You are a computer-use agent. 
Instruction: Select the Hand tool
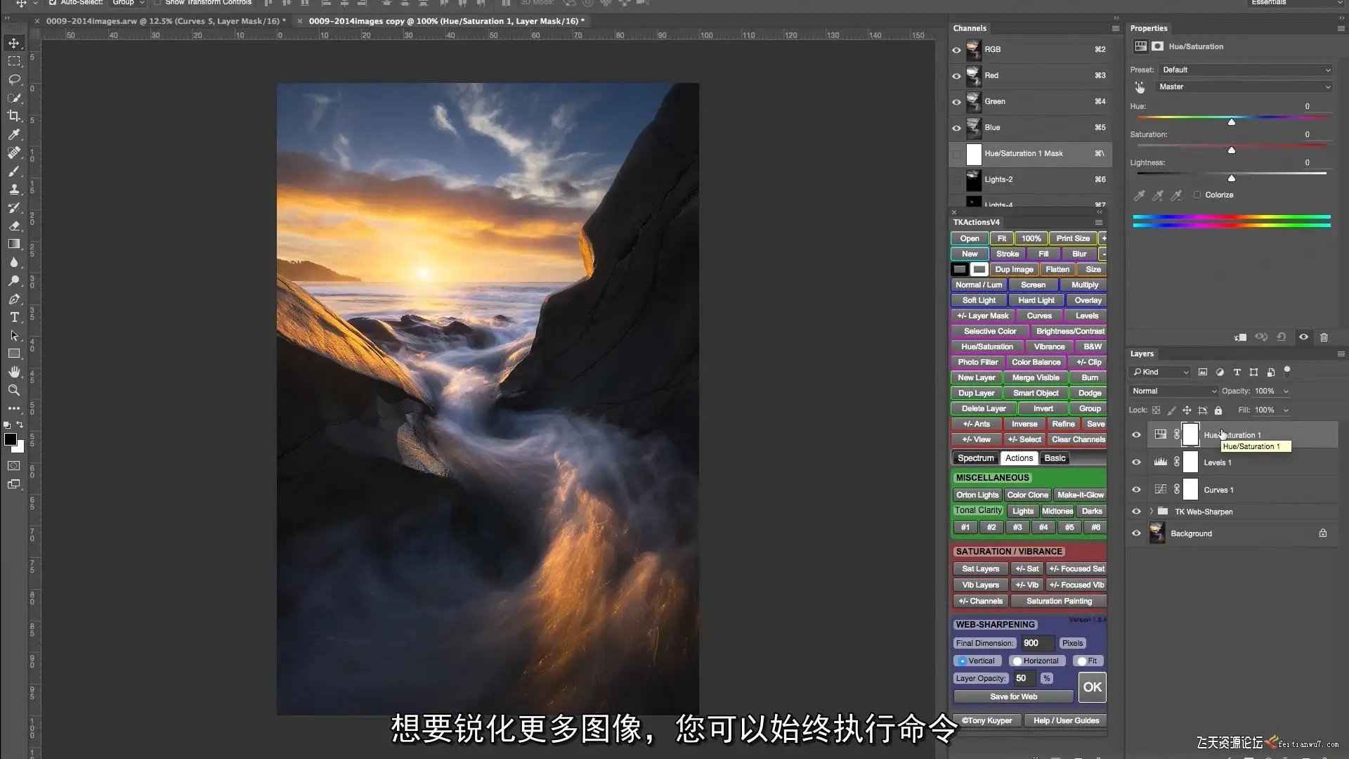click(14, 372)
